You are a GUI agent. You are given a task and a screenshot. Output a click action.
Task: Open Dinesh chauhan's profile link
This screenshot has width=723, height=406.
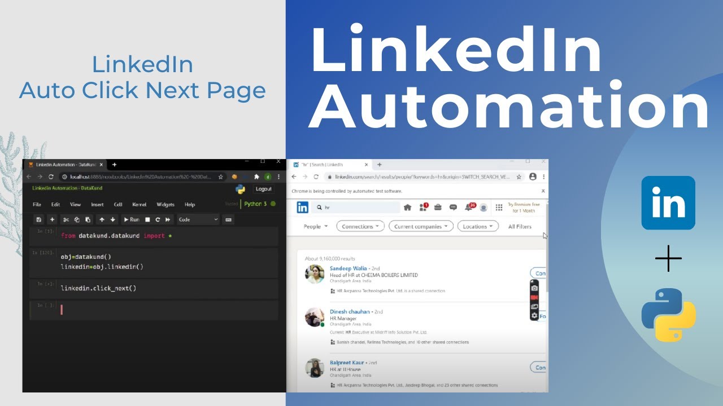click(350, 311)
